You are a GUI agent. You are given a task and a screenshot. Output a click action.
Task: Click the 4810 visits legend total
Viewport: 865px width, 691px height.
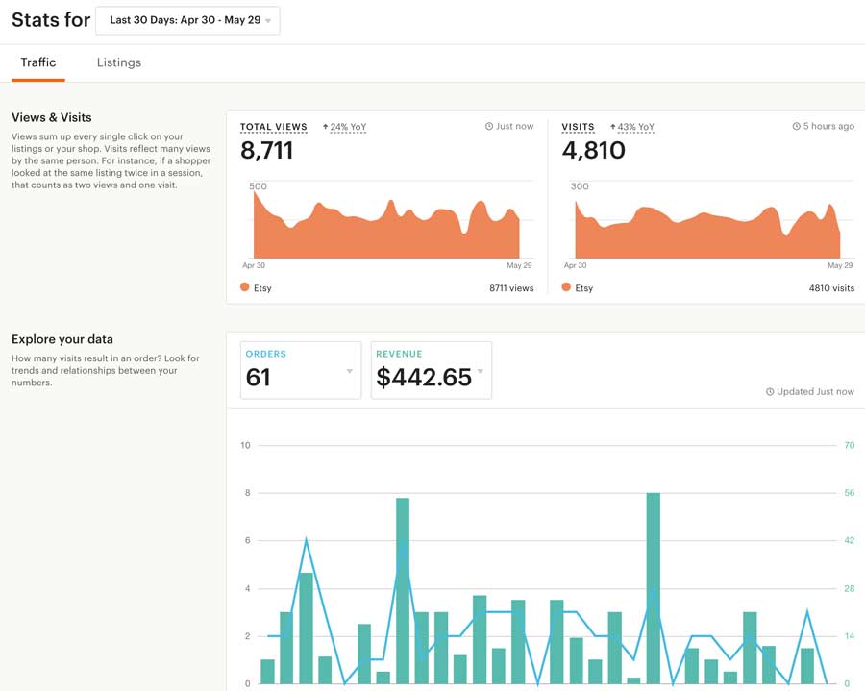831,288
